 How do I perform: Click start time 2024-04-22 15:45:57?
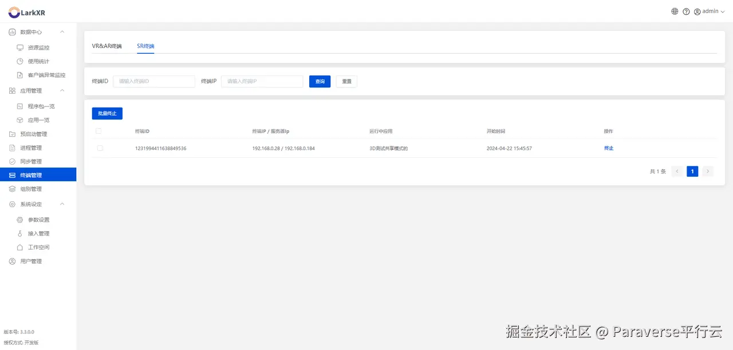click(x=509, y=149)
